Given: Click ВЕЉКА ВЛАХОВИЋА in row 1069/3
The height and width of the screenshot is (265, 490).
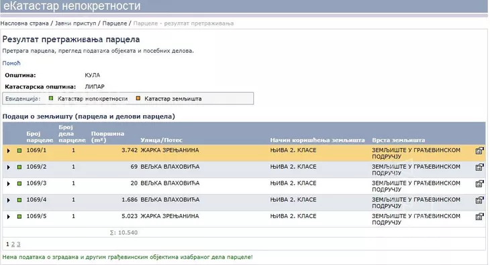Looking at the screenshot, I should point(170,183).
